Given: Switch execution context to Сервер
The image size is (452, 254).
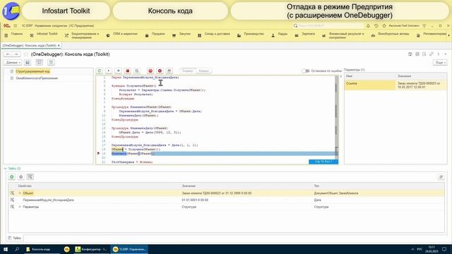Looking at the screenshot, I should (x=187, y=71).
